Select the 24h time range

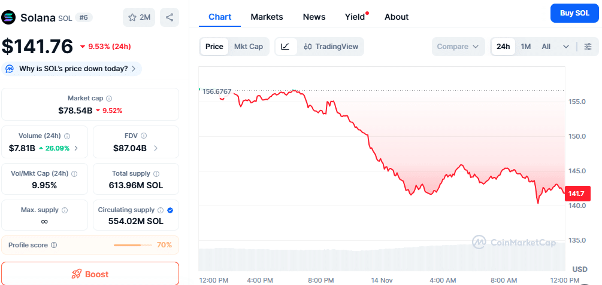(x=503, y=47)
